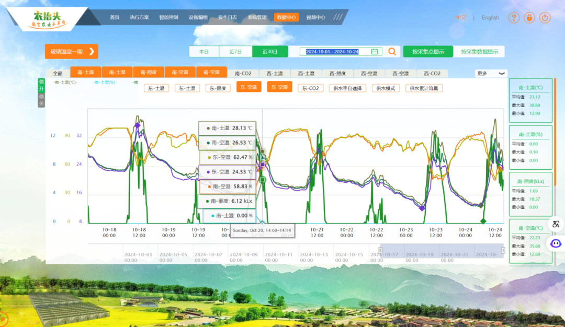This screenshot has width=565, height=327.
Task: Click the 农抬头 logo
Action: (48, 19)
